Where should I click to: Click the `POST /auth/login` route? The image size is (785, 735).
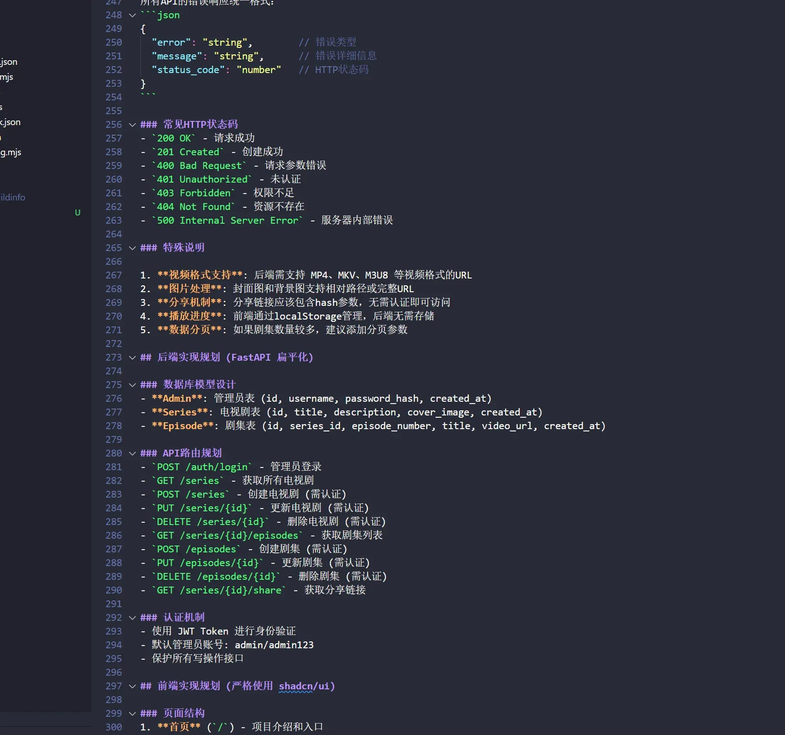point(202,467)
